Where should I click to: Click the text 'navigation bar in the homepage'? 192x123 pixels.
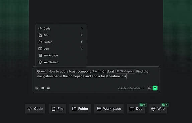coord(61,76)
